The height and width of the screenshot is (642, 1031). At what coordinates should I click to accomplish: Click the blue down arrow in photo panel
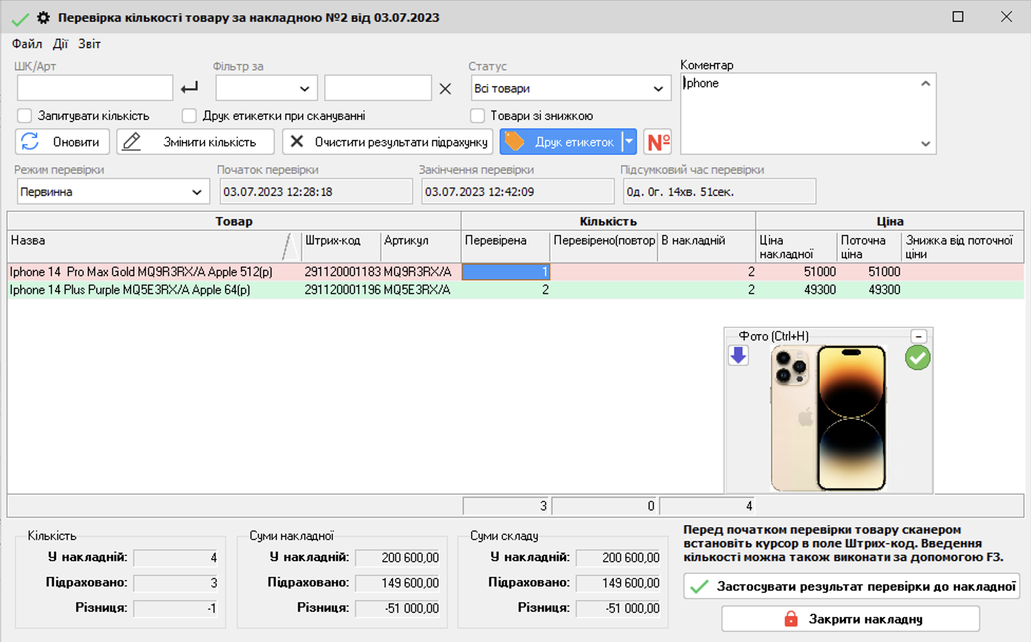pyautogui.click(x=738, y=355)
